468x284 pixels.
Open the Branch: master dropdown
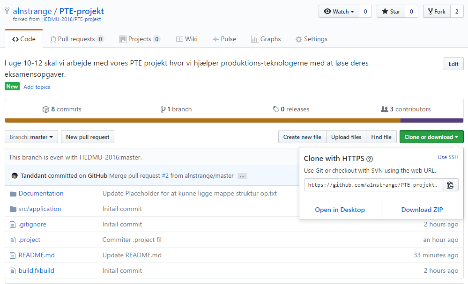(31, 137)
